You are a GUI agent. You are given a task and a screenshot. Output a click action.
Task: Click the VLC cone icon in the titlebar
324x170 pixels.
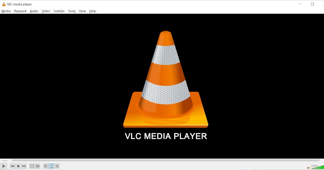[x=3, y=4]
